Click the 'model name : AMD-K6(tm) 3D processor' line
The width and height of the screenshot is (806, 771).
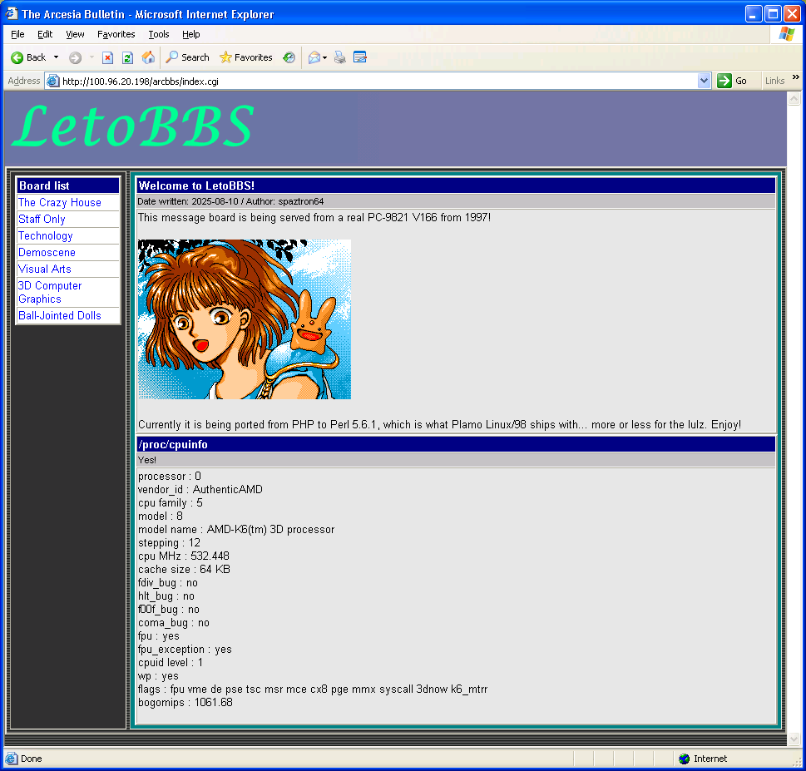236,530
